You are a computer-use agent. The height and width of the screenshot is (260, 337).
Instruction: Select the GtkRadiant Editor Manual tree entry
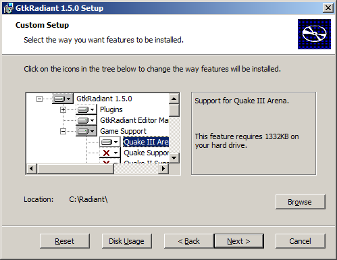134,120
